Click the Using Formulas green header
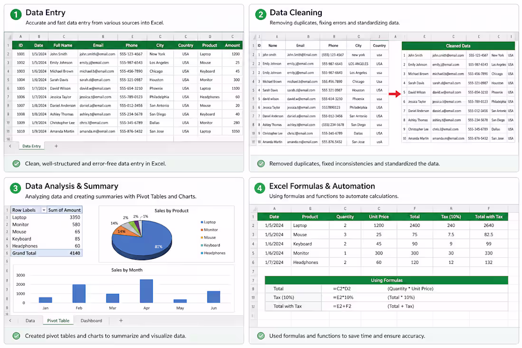Image resolution: width=522 pixels, height=348 pixels. (x=386, y=281)
